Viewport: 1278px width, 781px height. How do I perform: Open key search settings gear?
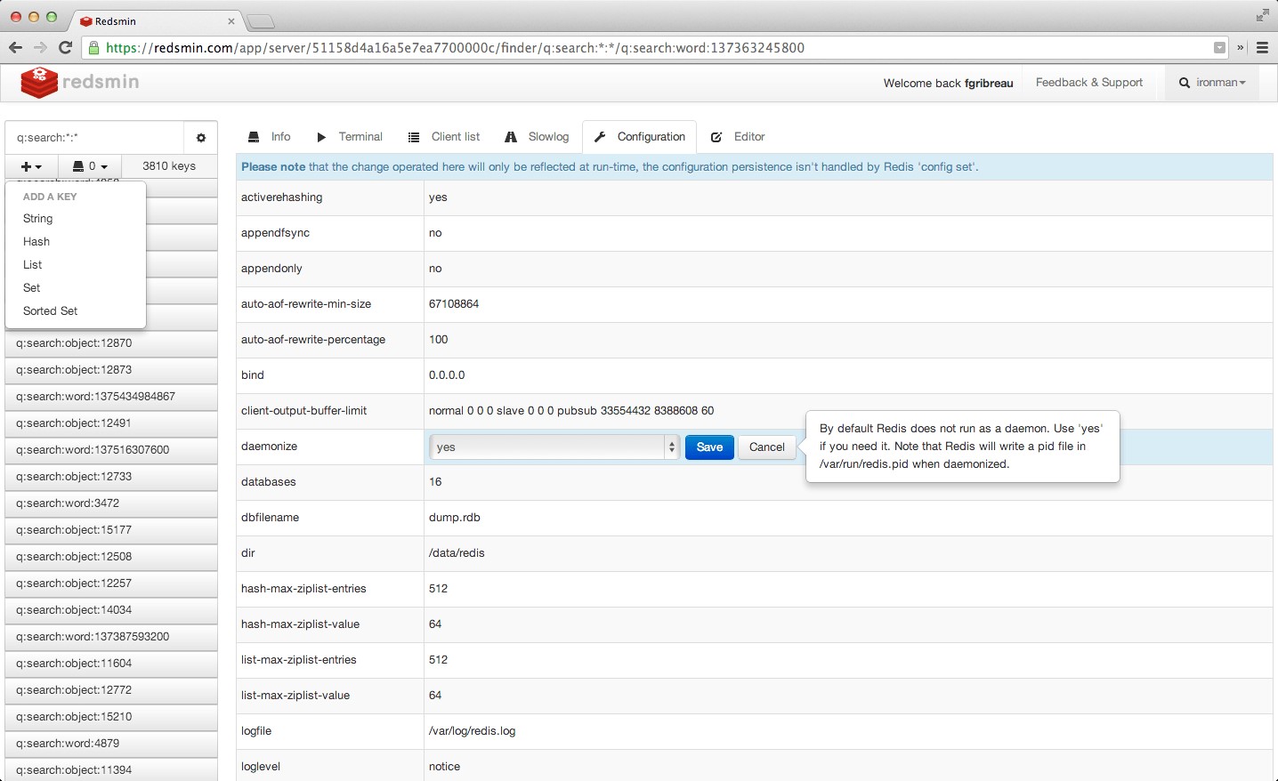200,138
